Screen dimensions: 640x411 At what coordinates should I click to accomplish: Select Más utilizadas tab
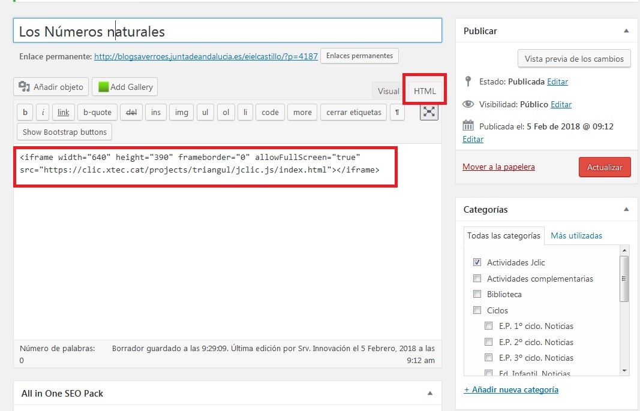click(x=576, y=235)
